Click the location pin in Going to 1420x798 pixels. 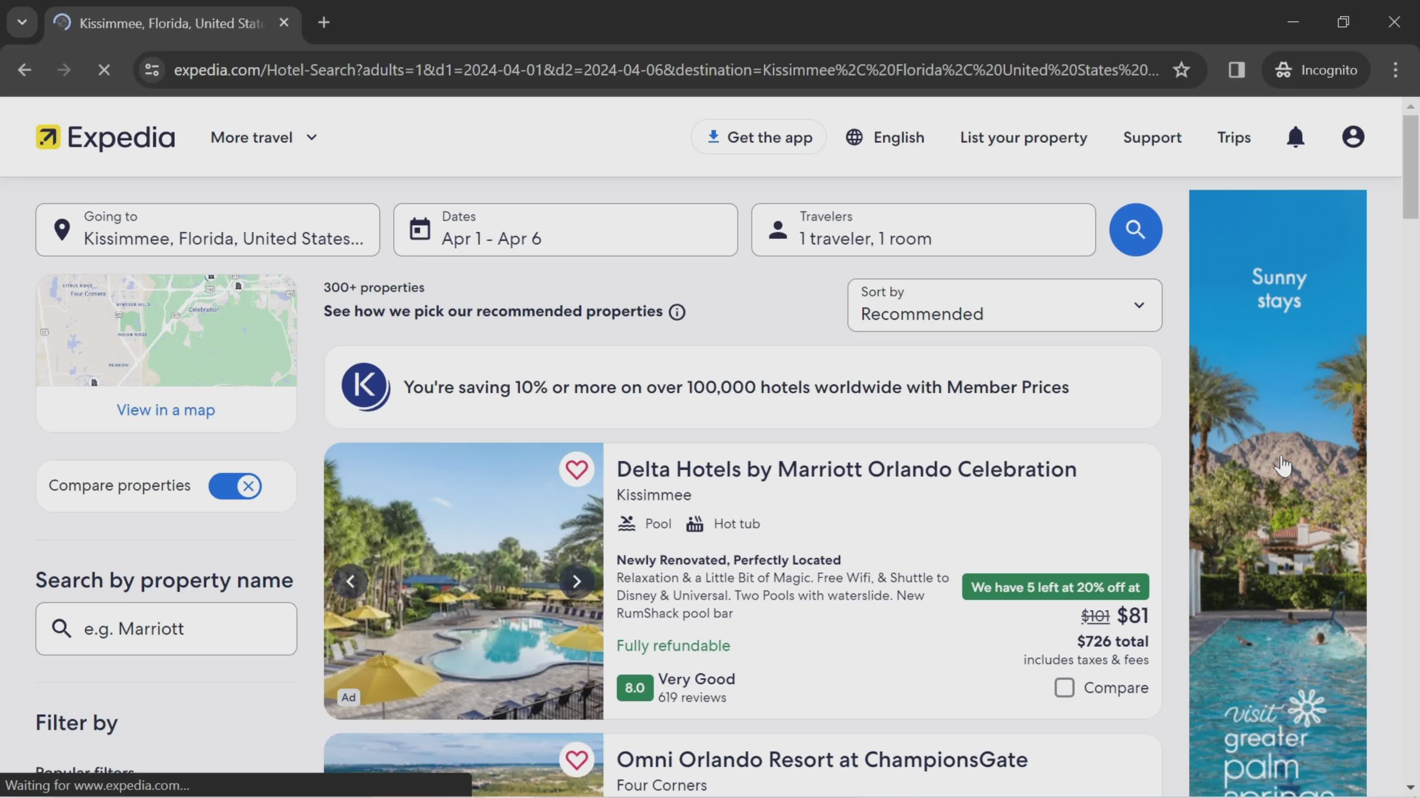point(62,229)
